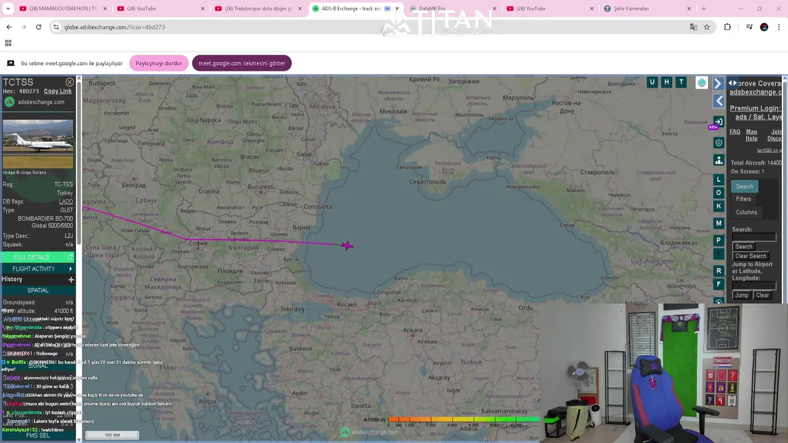Reload the ADS-B Exchange page

coord(38,27)
